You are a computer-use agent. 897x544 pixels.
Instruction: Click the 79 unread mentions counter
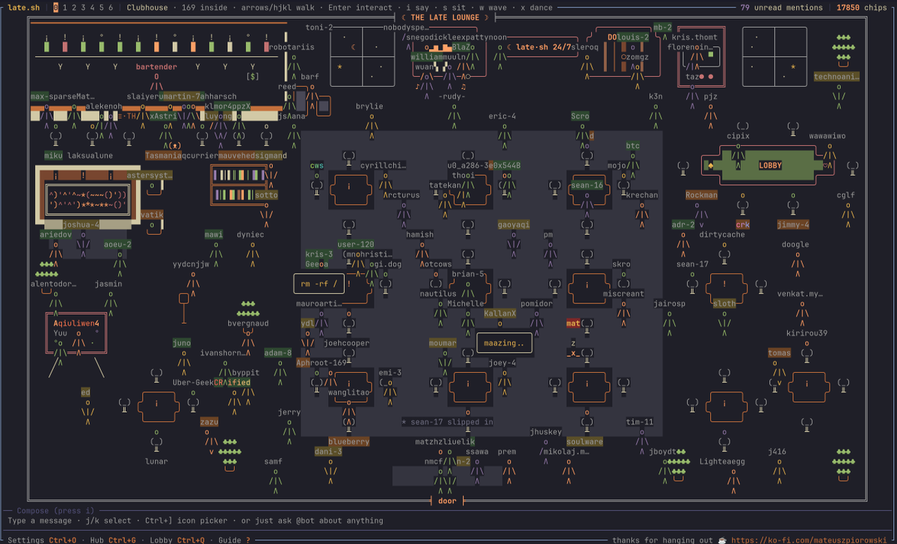click(x=780, y=7)
